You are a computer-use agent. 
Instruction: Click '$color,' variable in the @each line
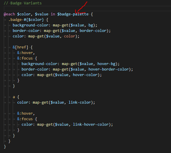click(25, 14)
